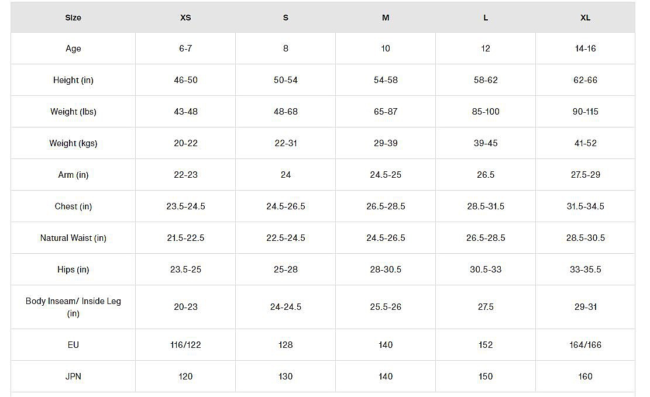Select the age cell reading 14-16

click(x=585, y=49)
